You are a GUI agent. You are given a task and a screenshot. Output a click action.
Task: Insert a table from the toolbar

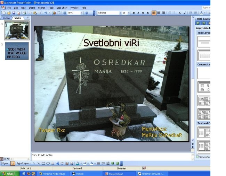pos(59,13)
